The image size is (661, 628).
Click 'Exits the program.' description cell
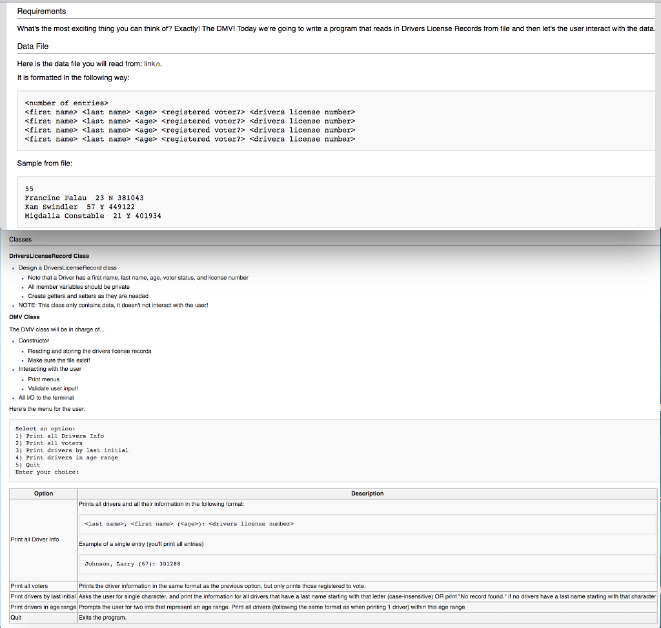[367, 618]
